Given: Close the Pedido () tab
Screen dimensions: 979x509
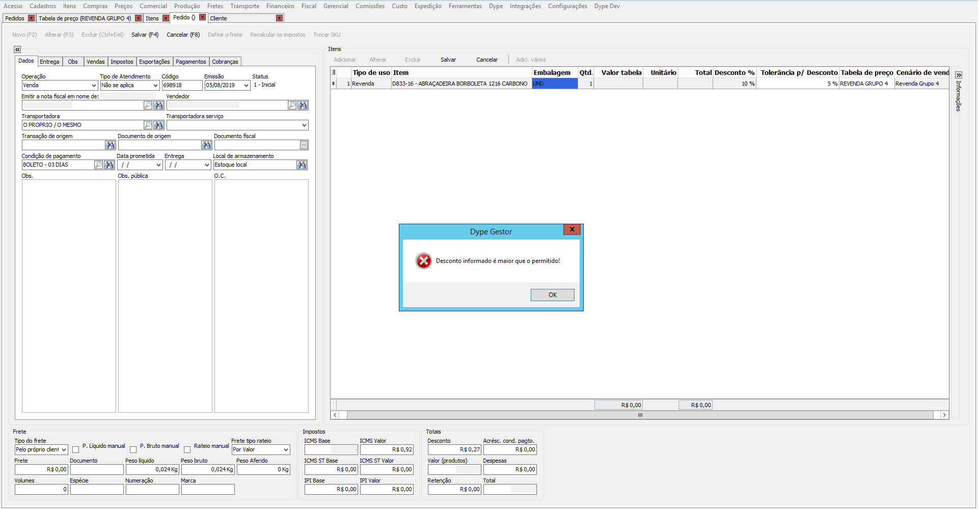Looking at the screenshot, I should (202, 17).
